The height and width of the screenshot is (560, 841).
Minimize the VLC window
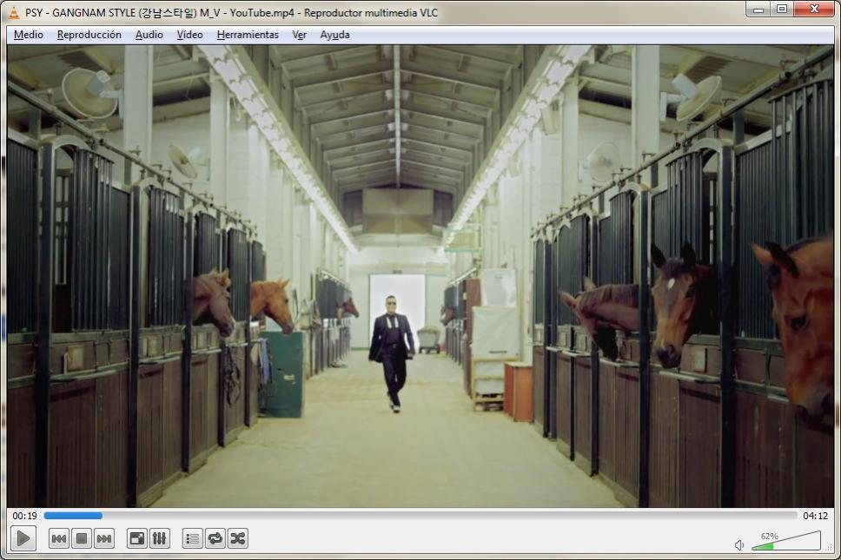coord(758,9)
